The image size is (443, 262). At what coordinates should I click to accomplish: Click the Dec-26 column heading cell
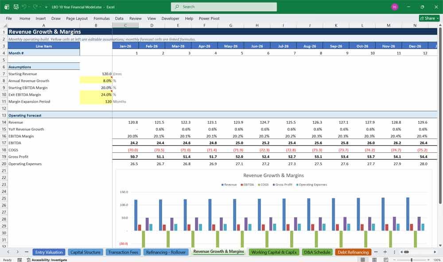(415, 46)
